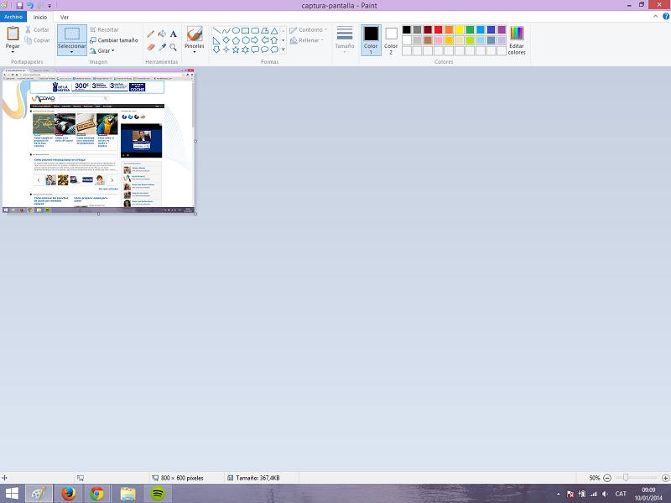Select the Pencil tool
671x503 pixels.
tap(151, 34)
